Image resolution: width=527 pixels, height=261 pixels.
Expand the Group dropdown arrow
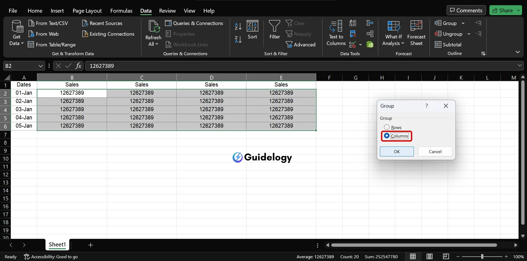tap(463, 23)
